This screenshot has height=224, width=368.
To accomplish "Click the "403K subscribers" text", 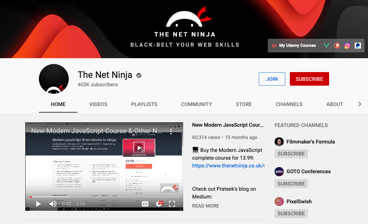I will point(98,84).
